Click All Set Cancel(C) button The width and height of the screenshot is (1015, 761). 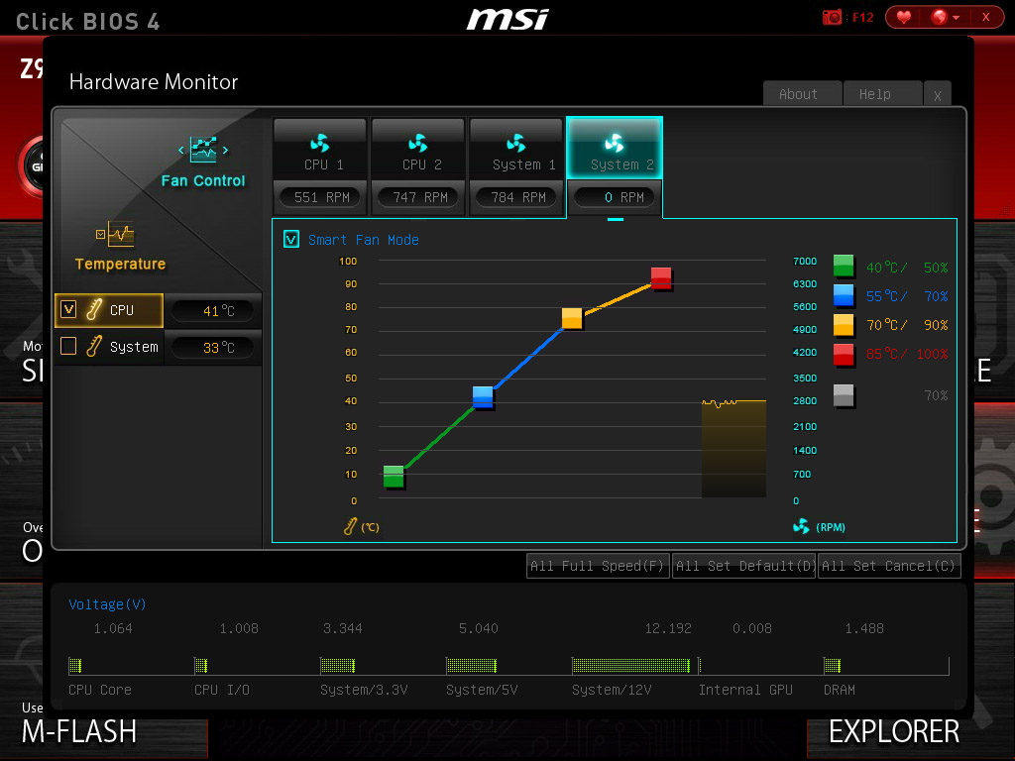[x=889, y=566]
